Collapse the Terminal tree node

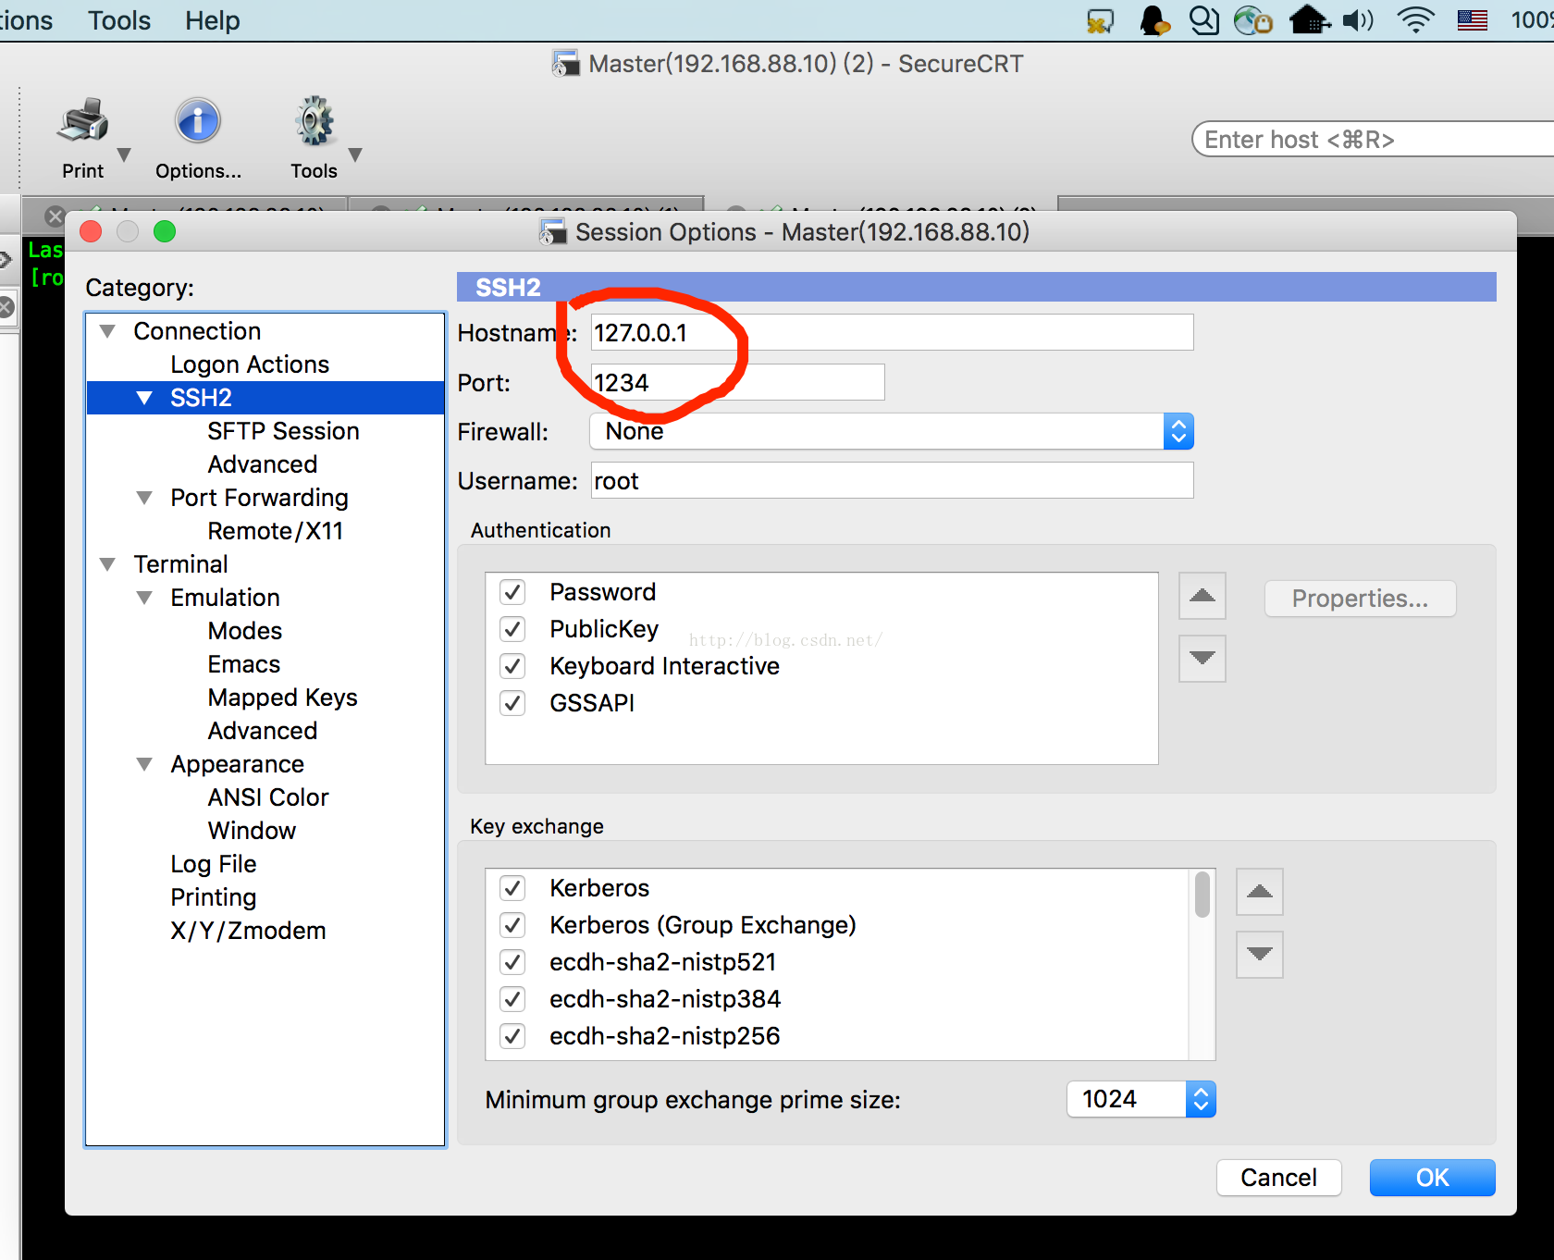click(x=107, y=564)
